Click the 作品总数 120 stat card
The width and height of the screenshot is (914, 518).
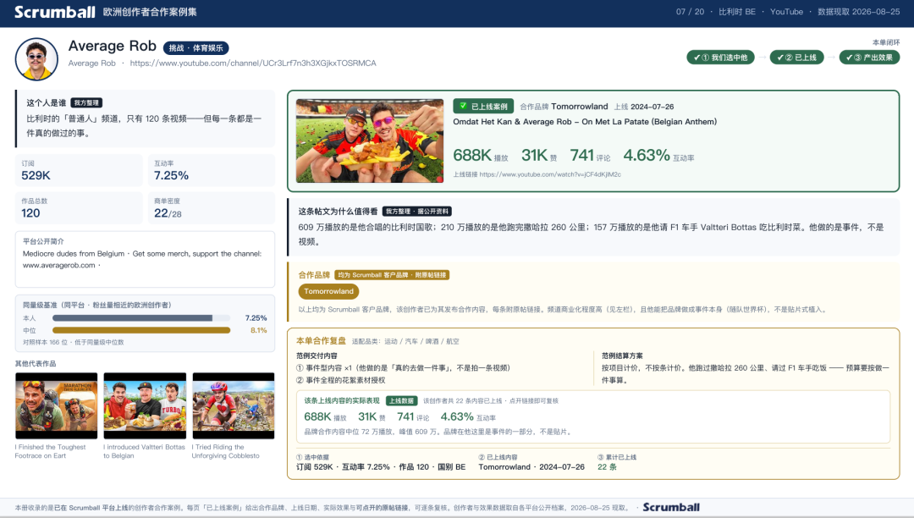click(79, 208)
